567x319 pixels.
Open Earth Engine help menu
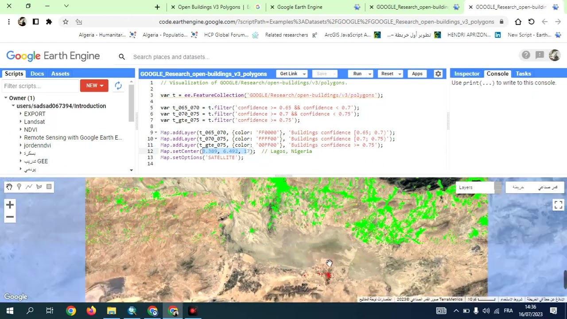tap(526, 55)
